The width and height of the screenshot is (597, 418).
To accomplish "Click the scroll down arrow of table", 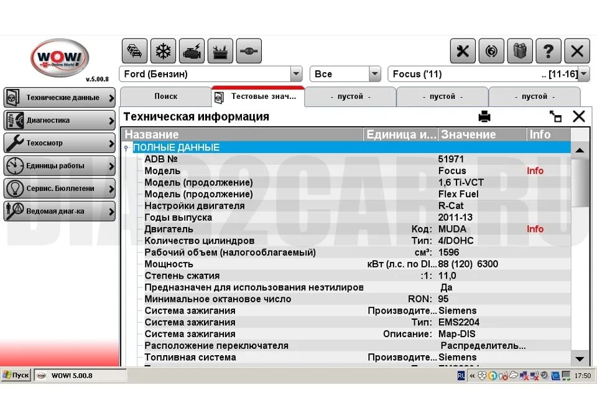I will [580, 359].
